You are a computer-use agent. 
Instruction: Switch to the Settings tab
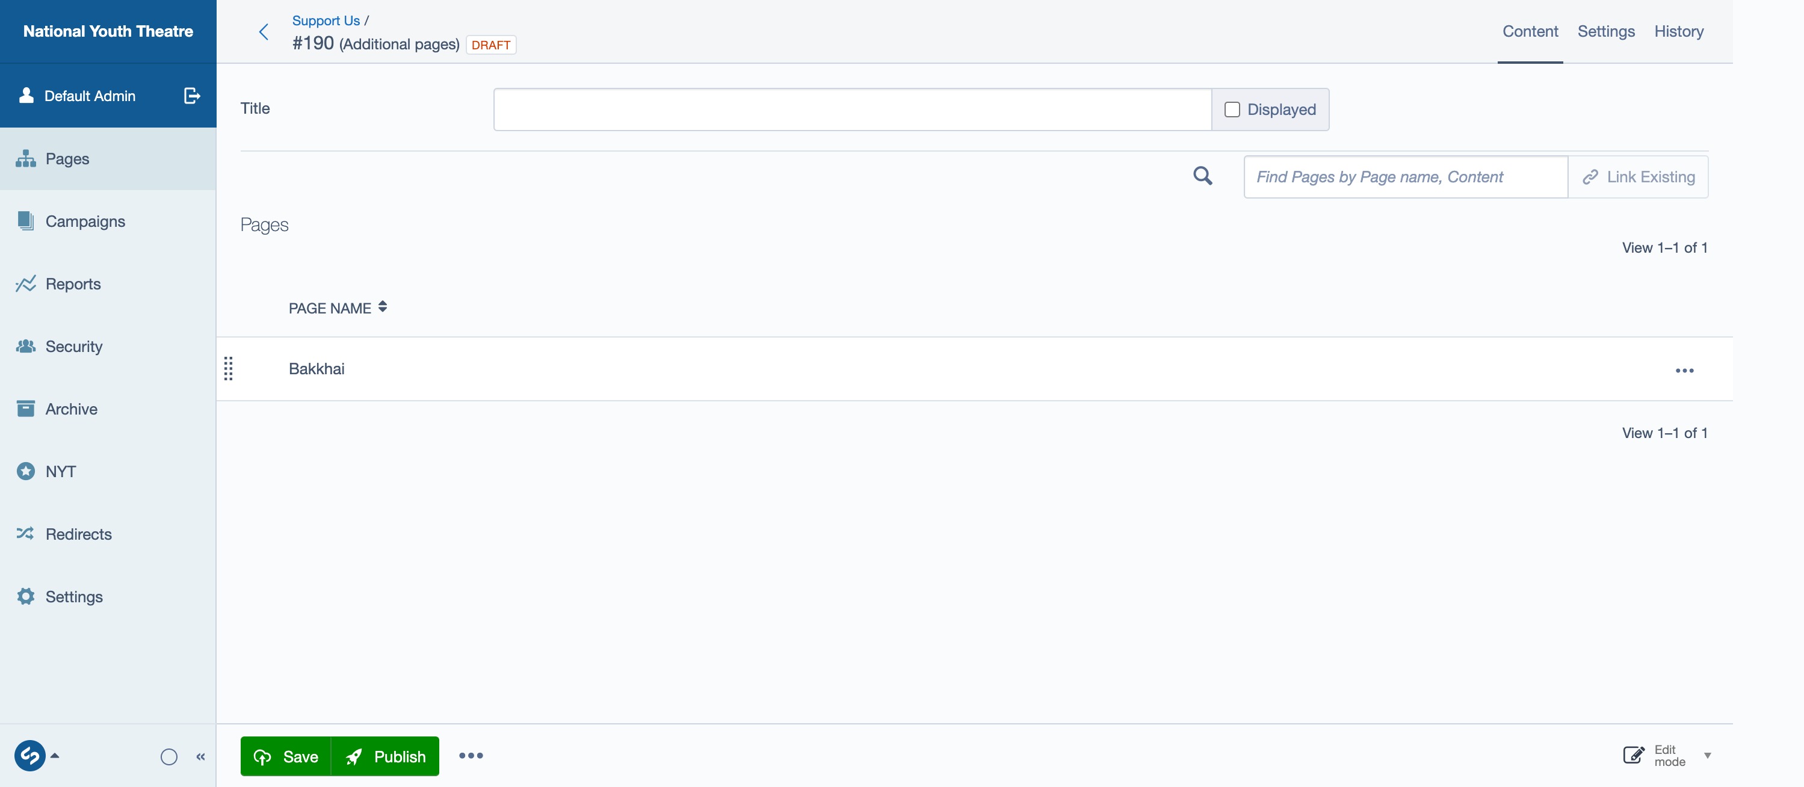1605,31
